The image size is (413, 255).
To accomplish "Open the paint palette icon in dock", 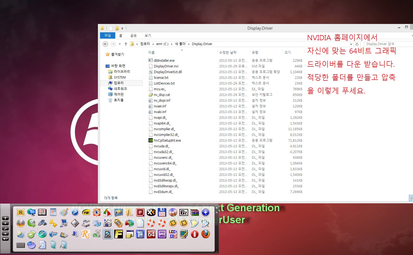I will coord(64,212).
